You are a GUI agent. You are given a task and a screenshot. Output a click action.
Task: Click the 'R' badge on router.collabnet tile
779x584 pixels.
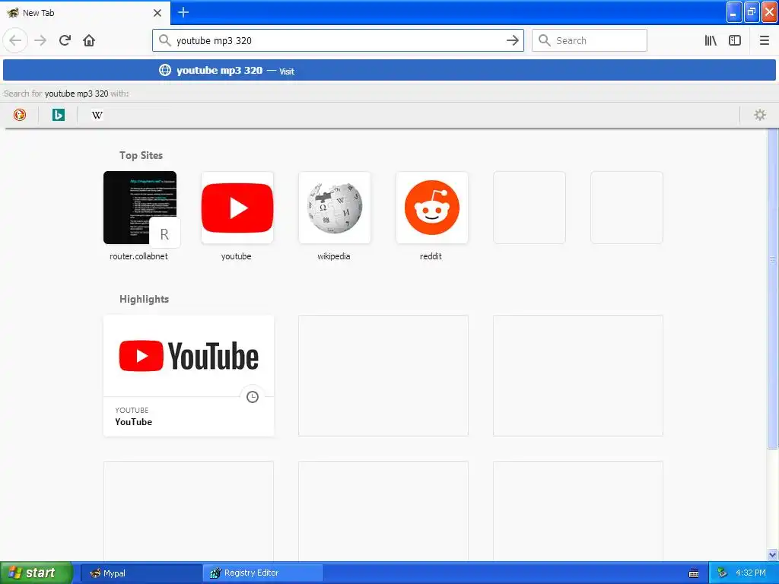coord(164,234)
